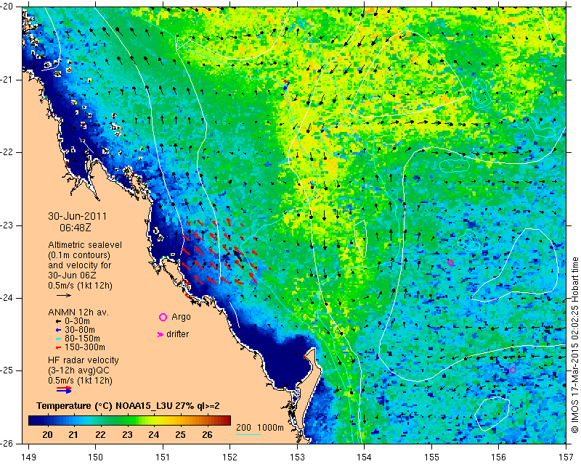The image size is (581, 464).
Task: Click the magenta Argo circle in the legend
Action: point(163,317)
